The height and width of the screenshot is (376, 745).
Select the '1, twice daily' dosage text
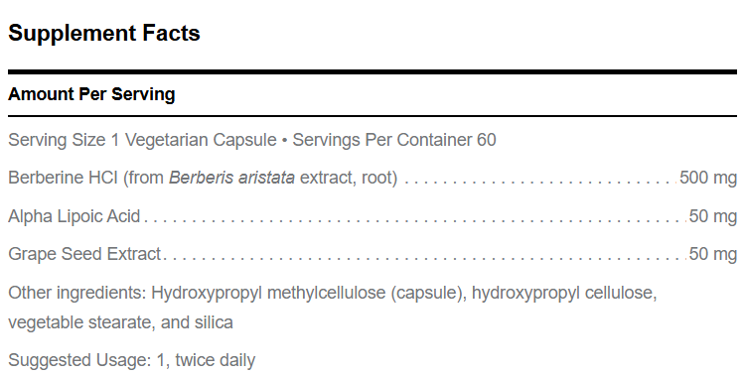tap(206, 360)
